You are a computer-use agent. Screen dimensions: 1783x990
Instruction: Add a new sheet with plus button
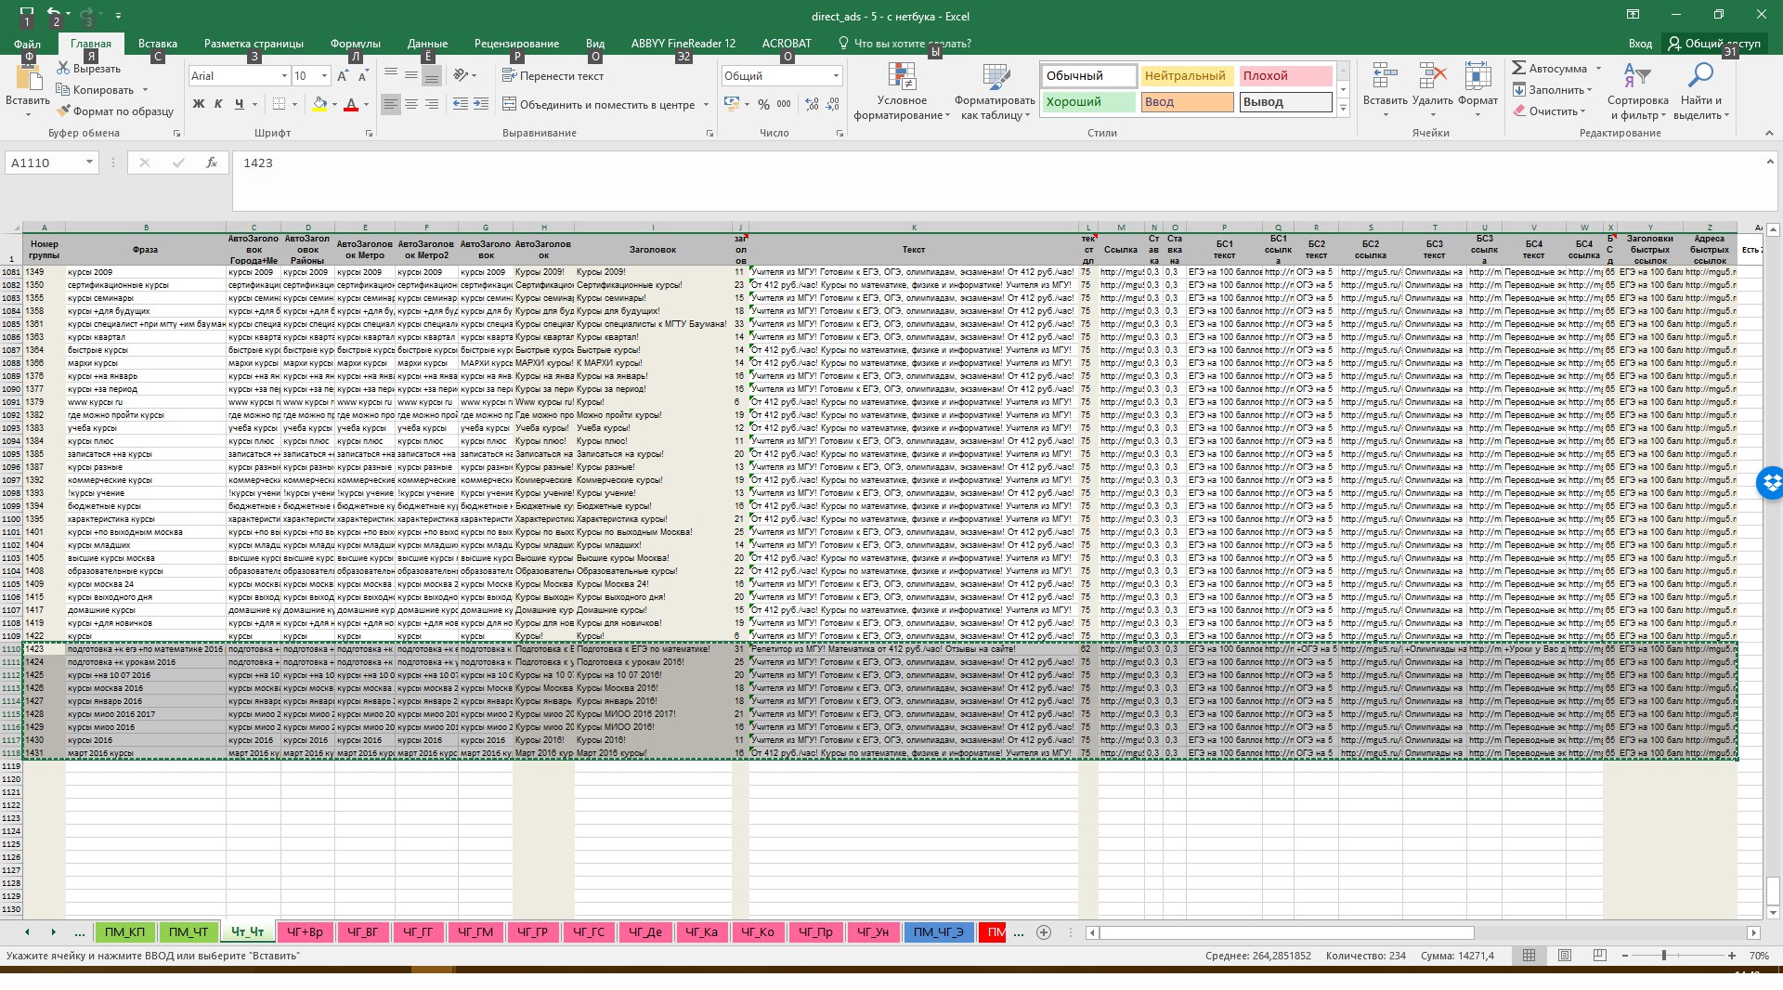point(1044,932)
